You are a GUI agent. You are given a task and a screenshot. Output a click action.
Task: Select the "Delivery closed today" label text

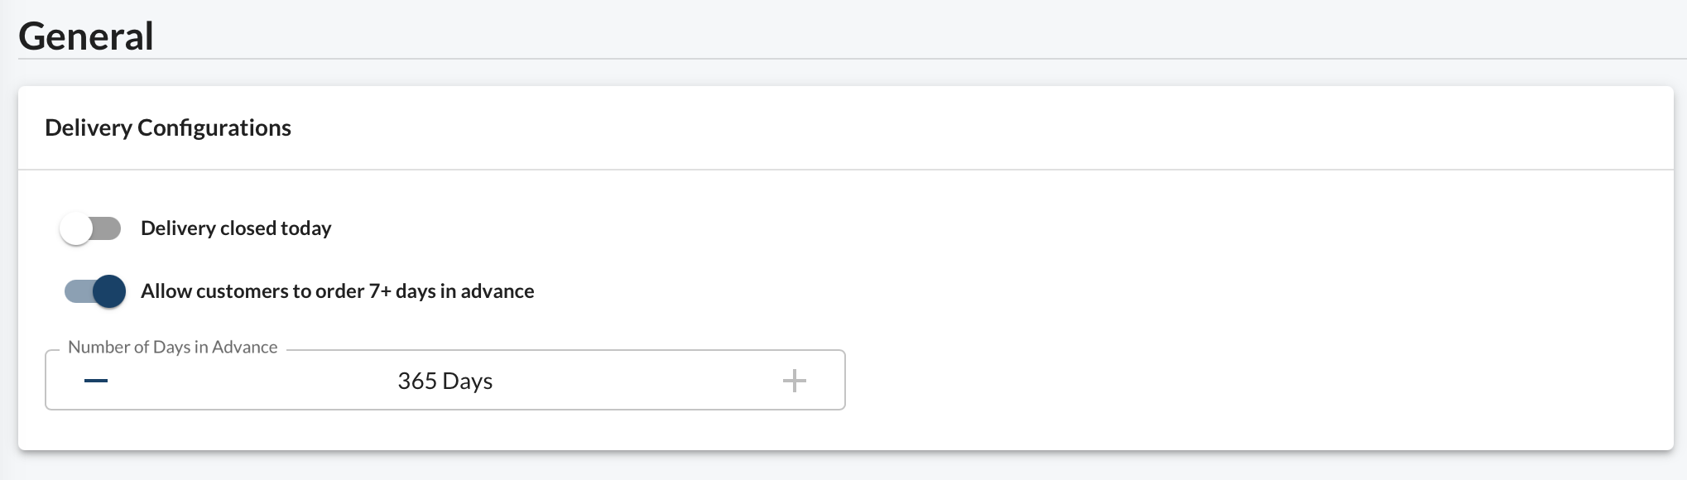click(x=236, y=228)
